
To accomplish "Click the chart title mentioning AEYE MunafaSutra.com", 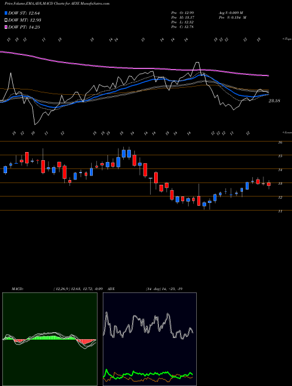I will [x=57, y=4].
